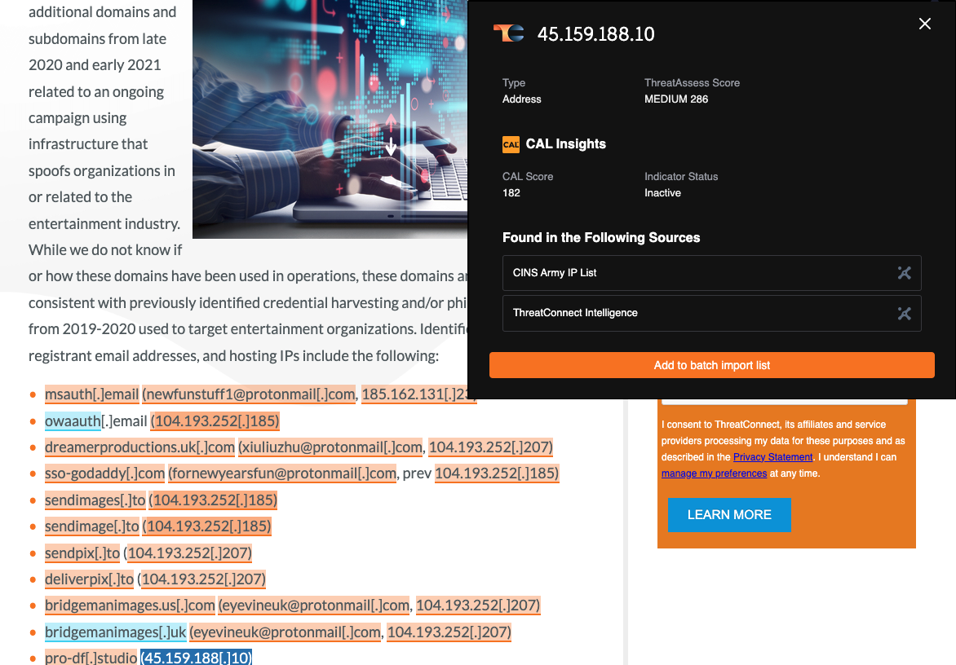Click 104.193.252[.]207 in bridgemanimages.us row
The width and height of the screenshot is (956, 665).
click(x=477, y=606)
